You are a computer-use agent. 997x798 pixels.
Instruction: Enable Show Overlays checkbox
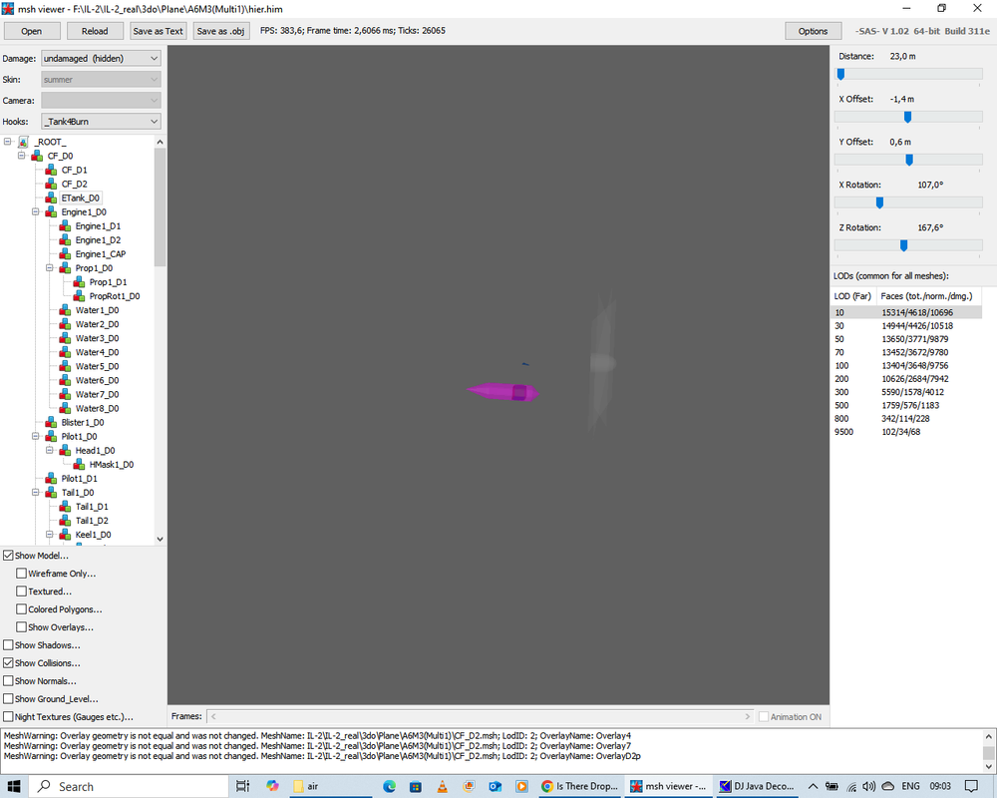[x=22, y=626]
